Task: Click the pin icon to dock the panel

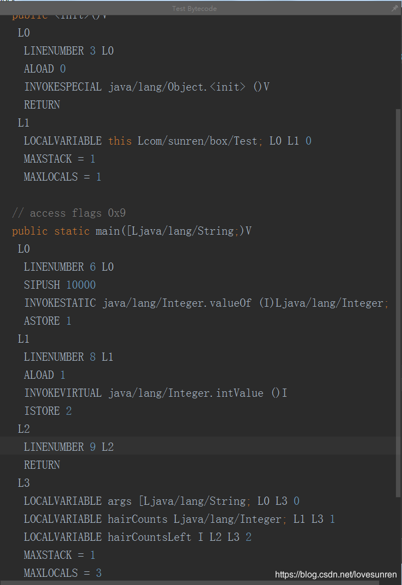Action: 394,8
